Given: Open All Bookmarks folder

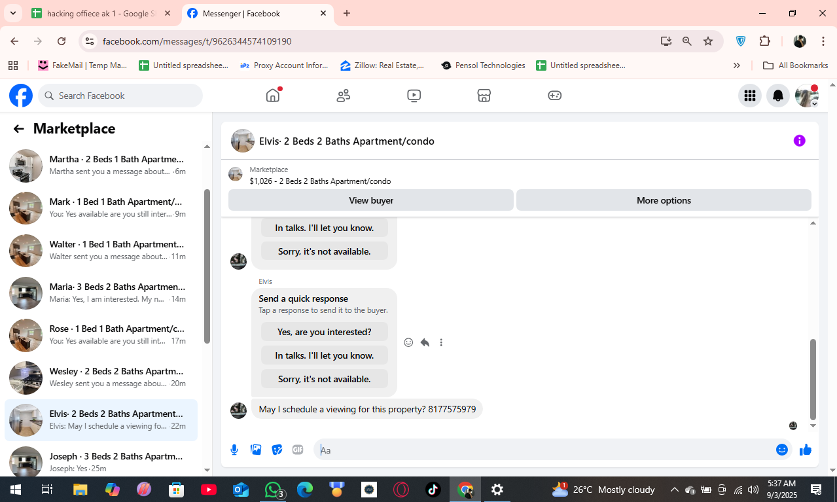Looking at the screenshot, I should pyautogui.click(x=796, y=65).
